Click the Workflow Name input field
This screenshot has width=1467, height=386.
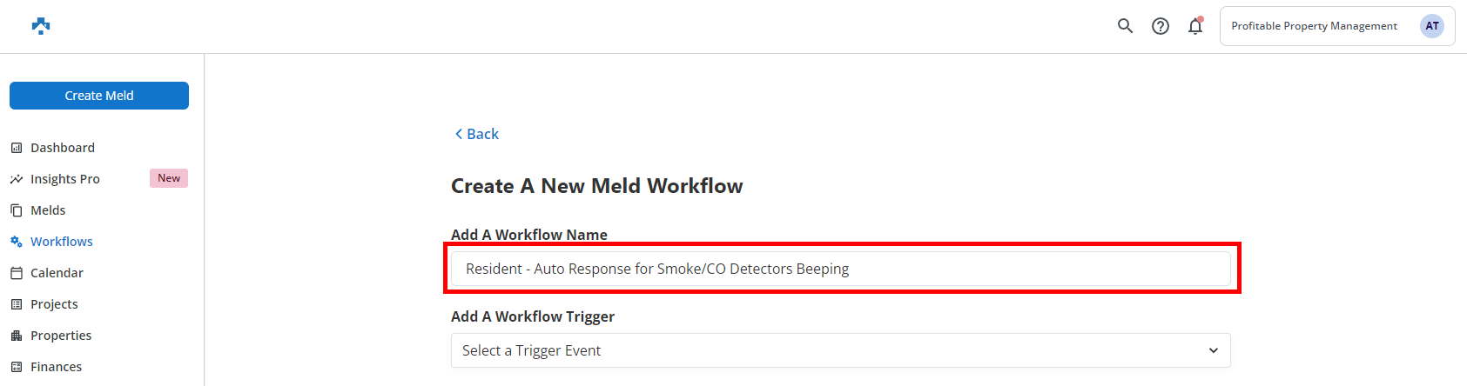coord(840,269)
